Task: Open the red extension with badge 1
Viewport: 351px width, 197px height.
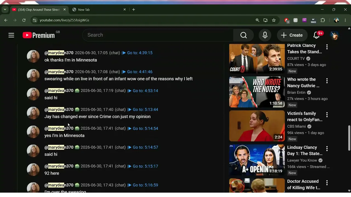Action: 287,20
